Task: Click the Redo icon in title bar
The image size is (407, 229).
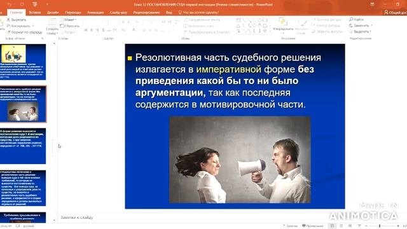Action: coord(22,4)
